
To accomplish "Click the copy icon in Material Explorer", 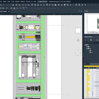I will click(x=91, y=40).
